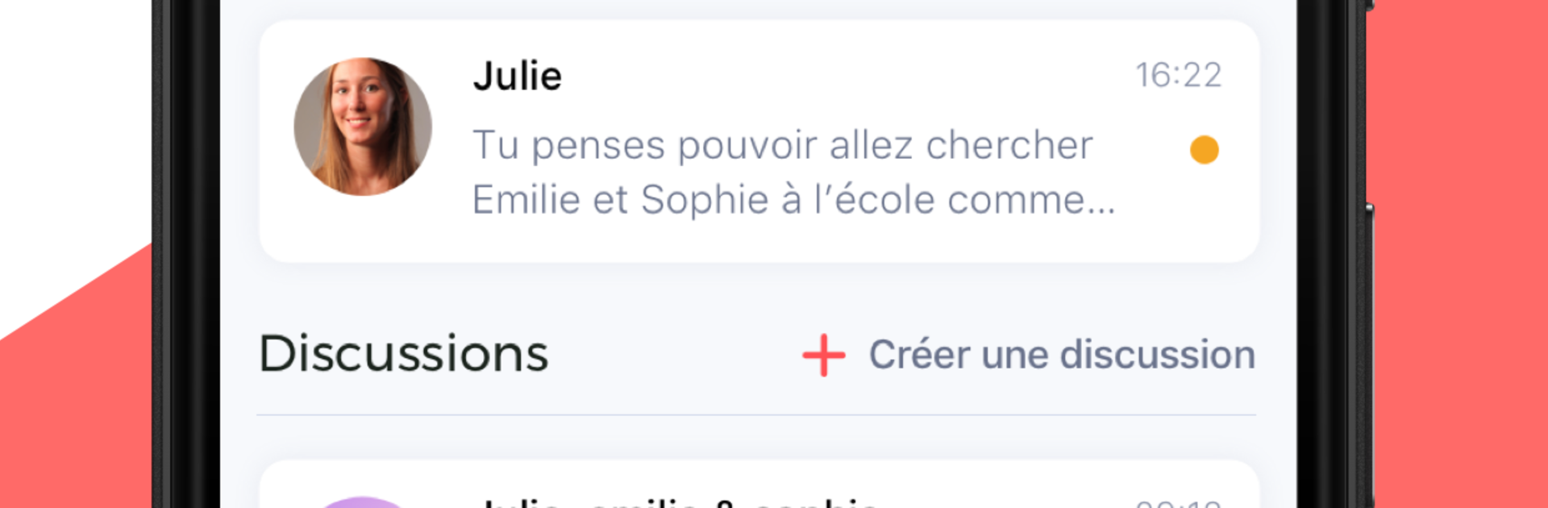
Task: Click the phone's right side button
Action: point(1369,242)
